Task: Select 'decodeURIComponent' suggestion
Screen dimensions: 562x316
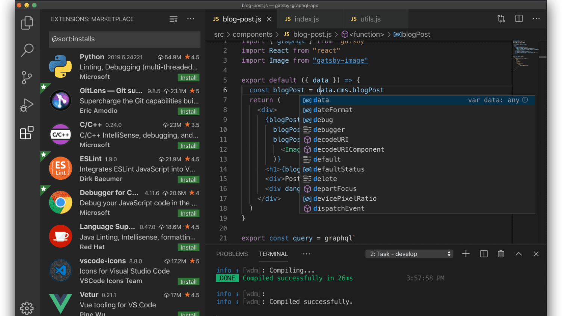Action: tap(417, 149)
